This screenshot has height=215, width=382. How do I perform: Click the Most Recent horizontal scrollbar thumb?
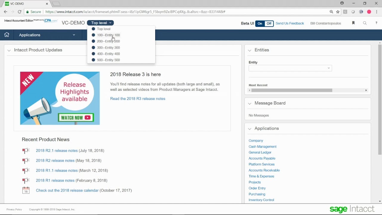point(292,90)
